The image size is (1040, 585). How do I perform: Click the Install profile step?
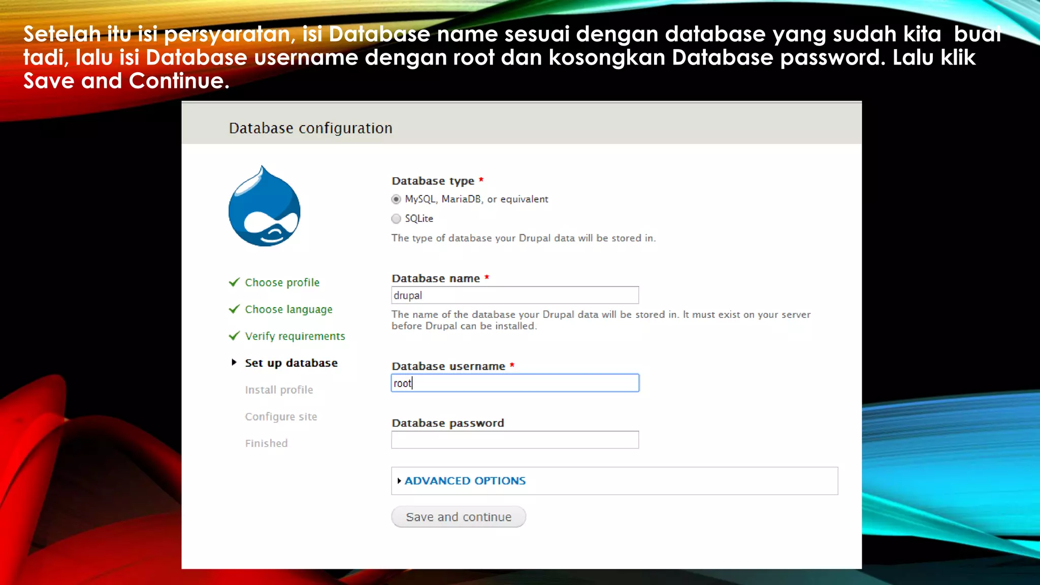coord(279,390)
